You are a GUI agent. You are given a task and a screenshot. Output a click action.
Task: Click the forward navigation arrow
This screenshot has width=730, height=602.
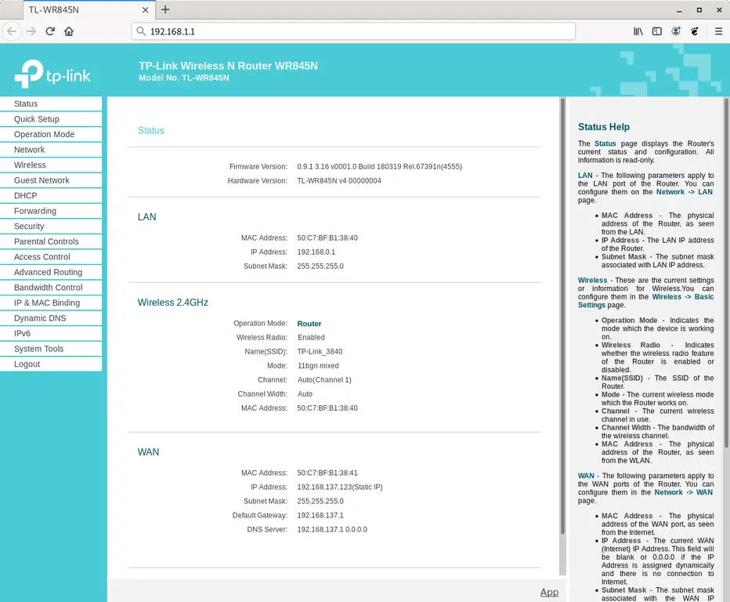pyautogui.click(x=31, y=31)
